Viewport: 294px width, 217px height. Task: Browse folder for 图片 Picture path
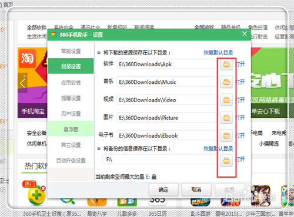point(226,118)
